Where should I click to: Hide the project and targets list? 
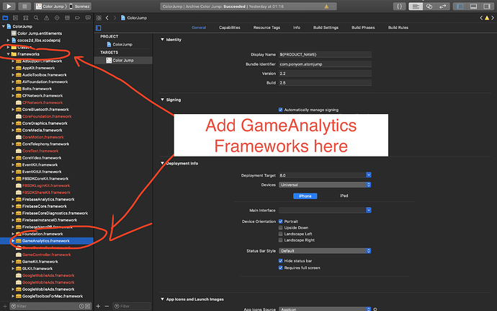click(99, 27)
